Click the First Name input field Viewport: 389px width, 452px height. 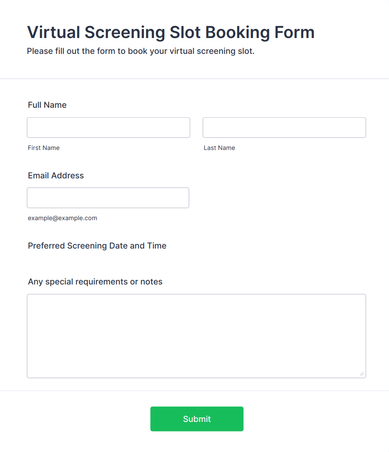click(x=108, y=127)
